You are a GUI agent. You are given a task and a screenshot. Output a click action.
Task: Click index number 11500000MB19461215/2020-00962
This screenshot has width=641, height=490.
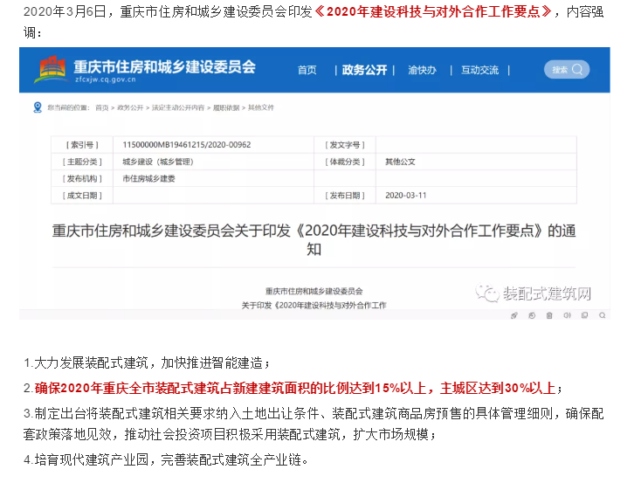187,145
